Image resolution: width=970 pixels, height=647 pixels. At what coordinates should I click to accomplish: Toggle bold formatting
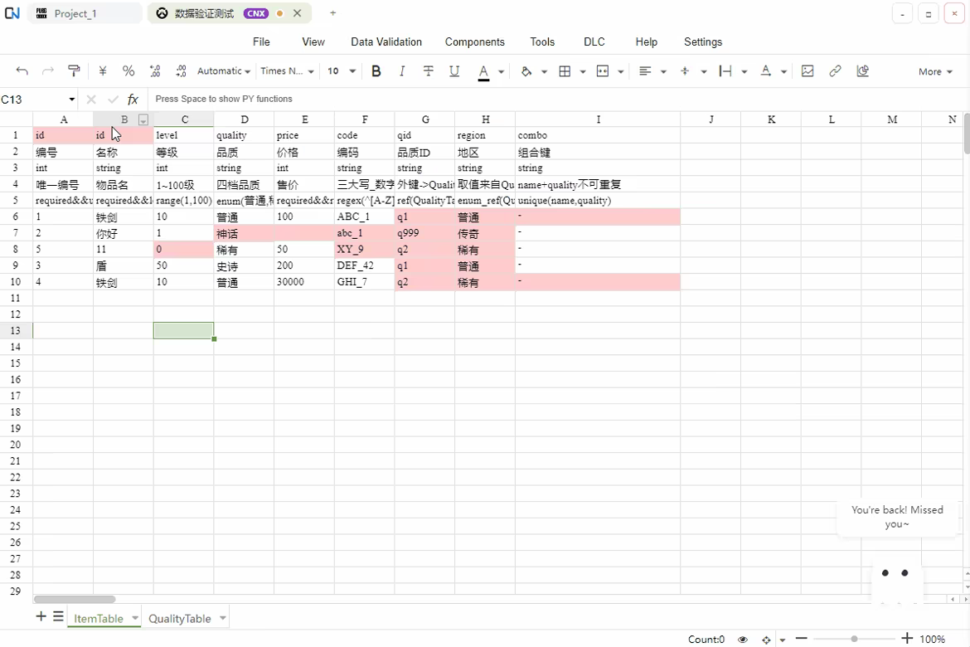tap(376, 71)
